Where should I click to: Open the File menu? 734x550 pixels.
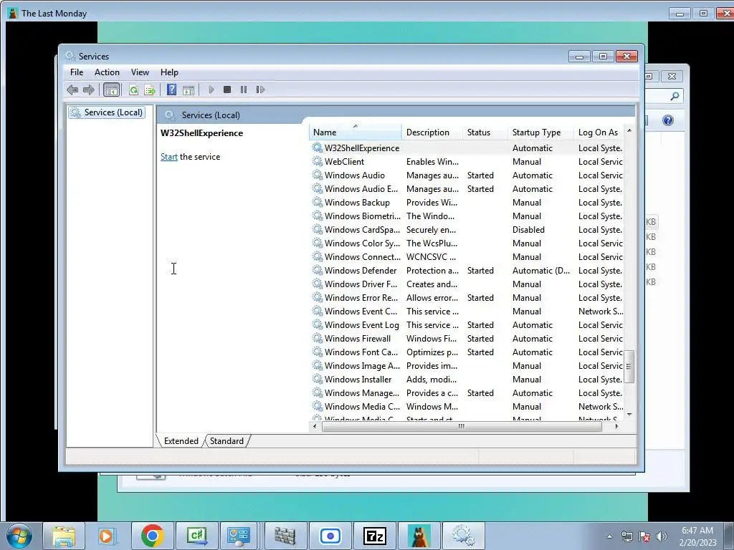pos(77,72)
